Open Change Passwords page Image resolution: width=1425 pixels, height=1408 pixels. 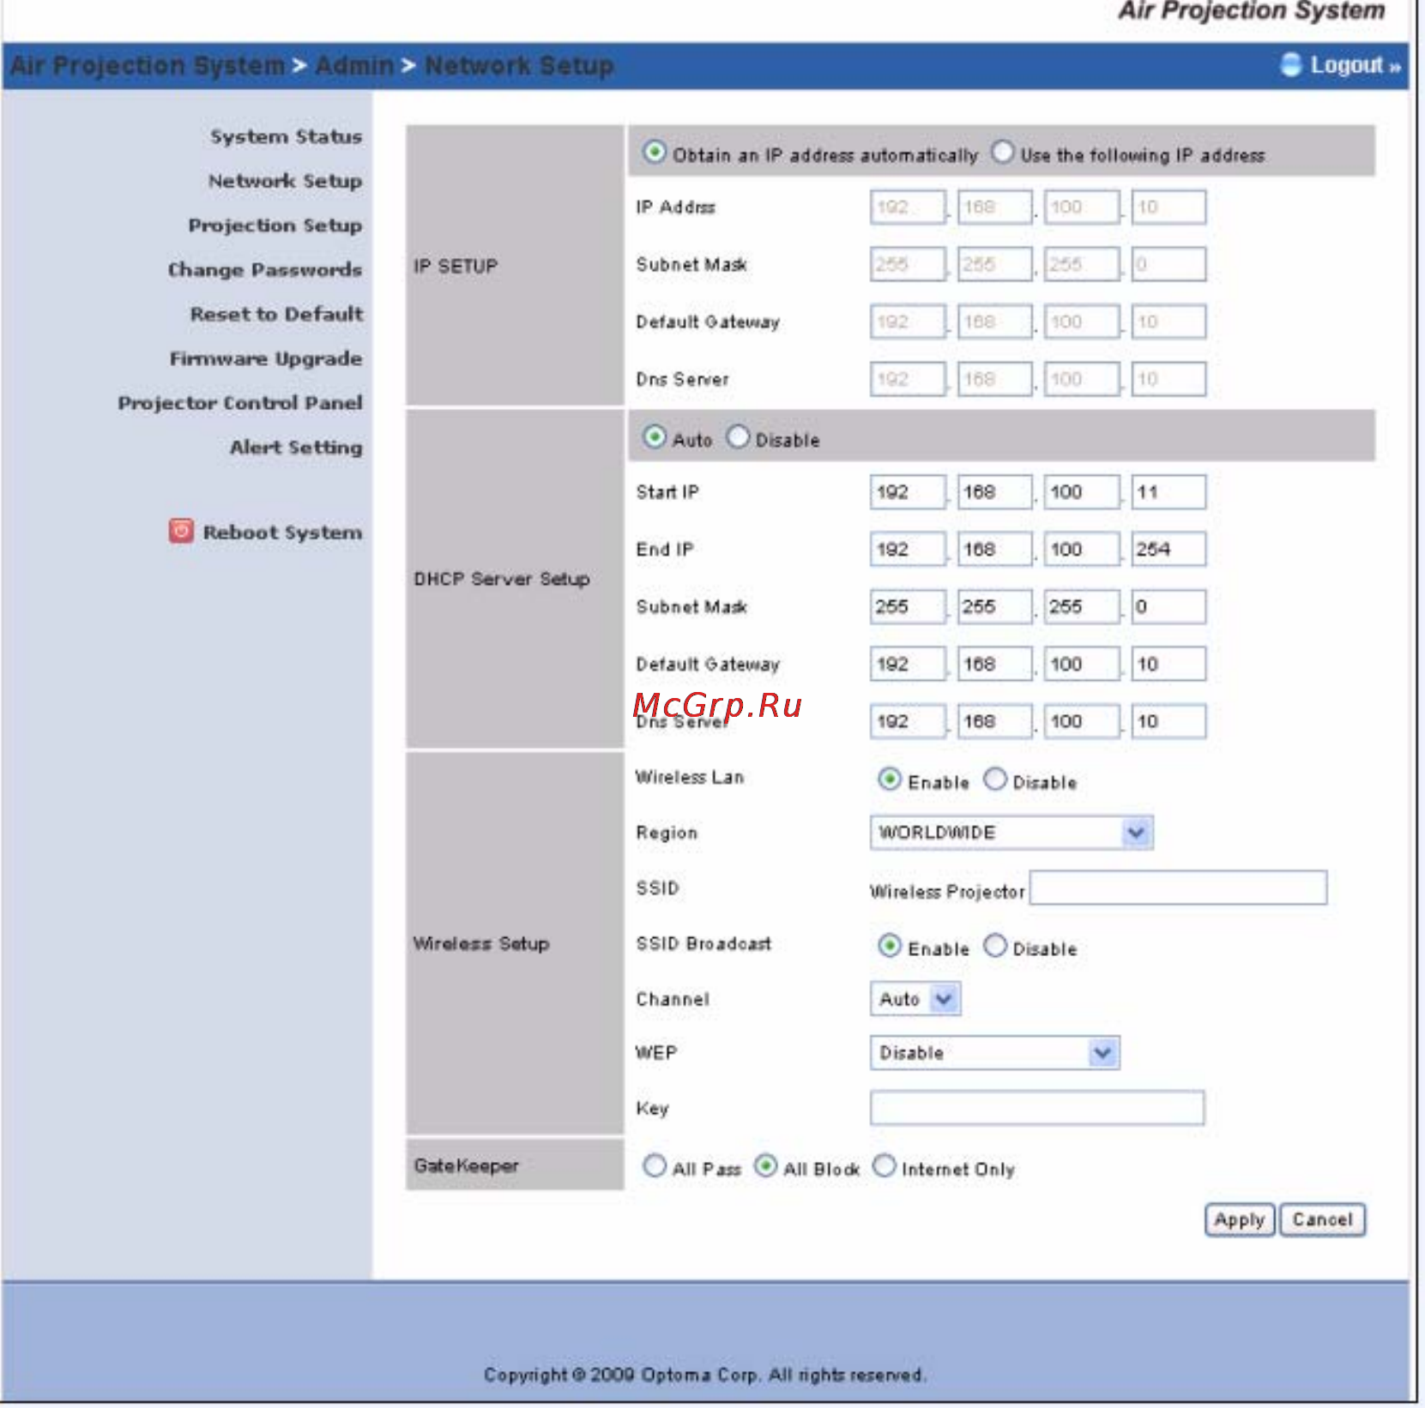tap(265, 270)
